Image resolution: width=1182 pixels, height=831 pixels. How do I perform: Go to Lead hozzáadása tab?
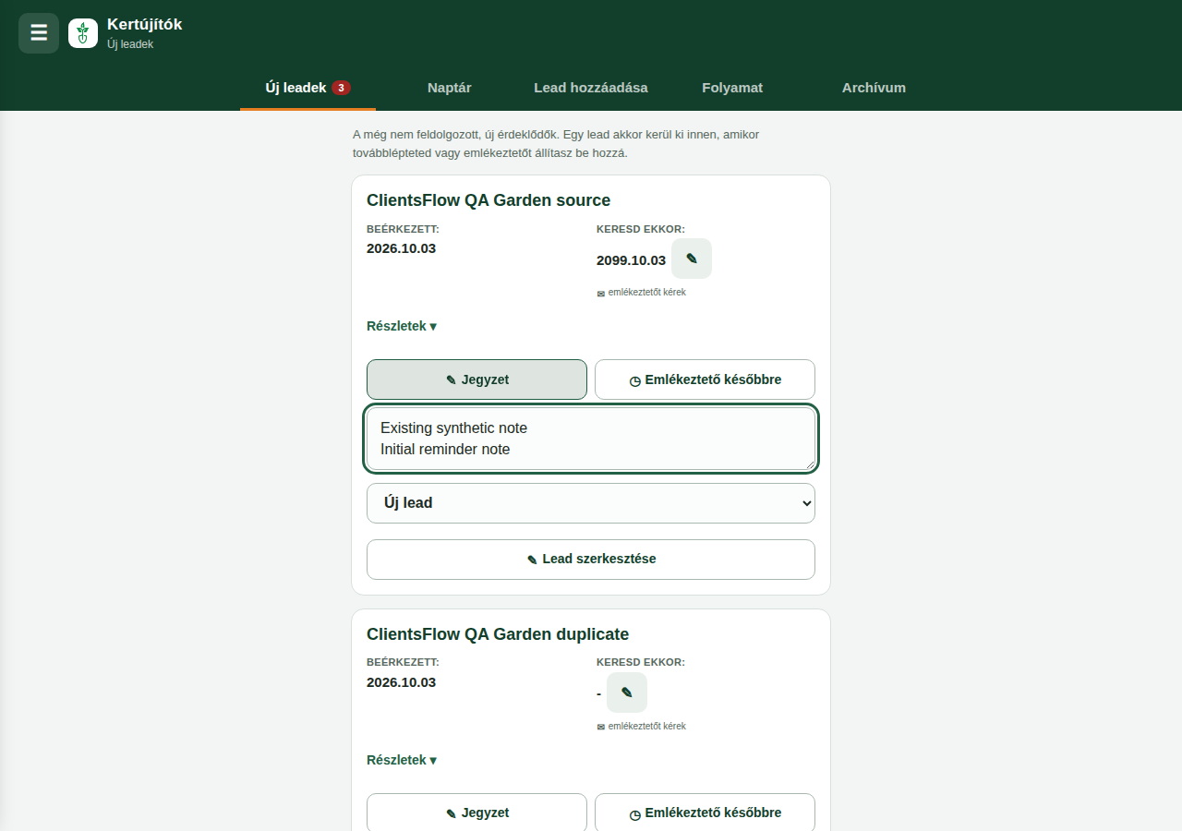click(591, 88)
